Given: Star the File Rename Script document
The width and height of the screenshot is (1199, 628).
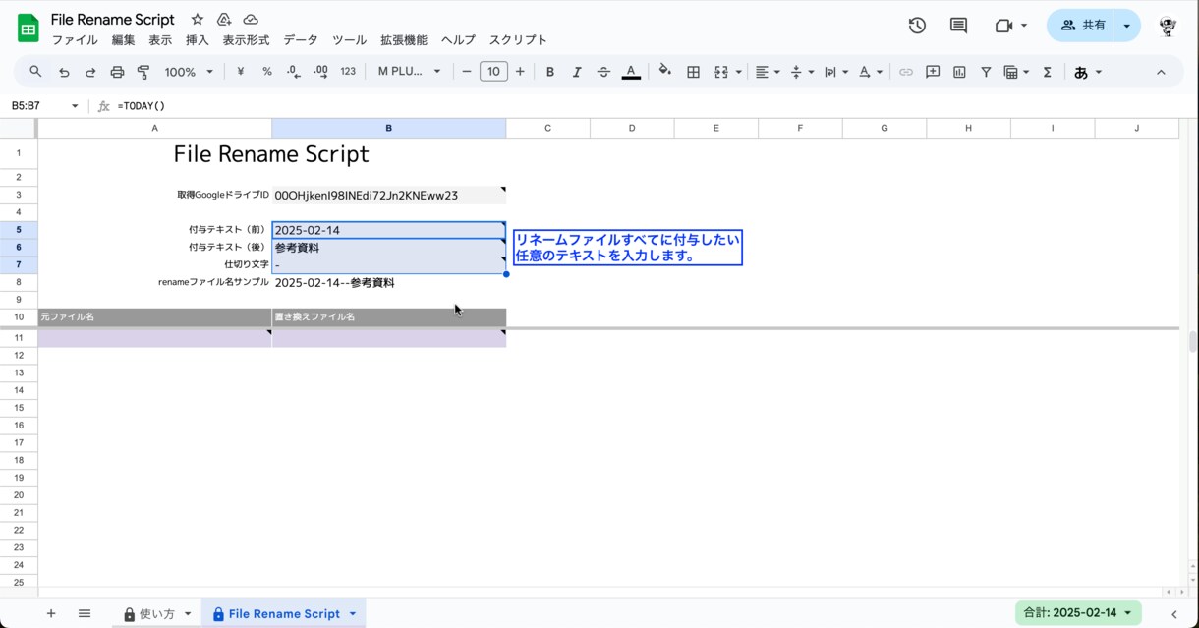Looking at the screenshot, I should pyautogui.click(x=198, y=20).
